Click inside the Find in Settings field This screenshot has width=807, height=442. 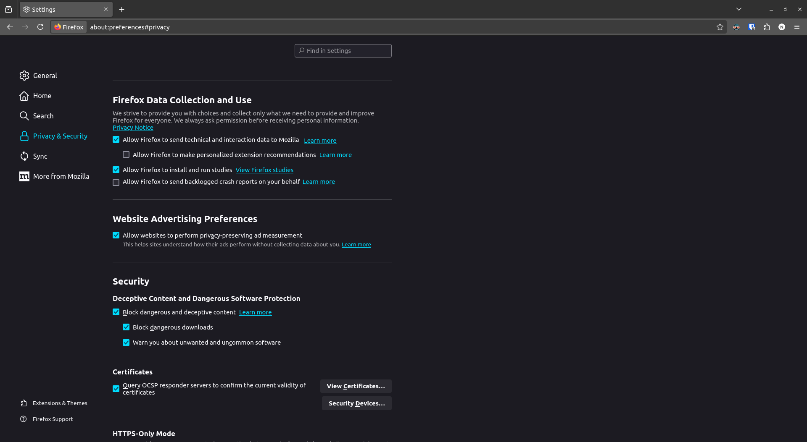343,50
